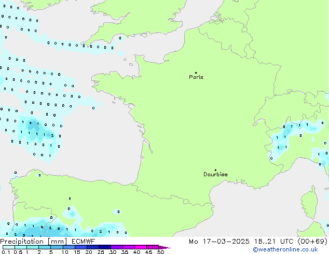Click the '45' legend scale label
This screenshot has height=254, width=329.
tap(148, 252)
